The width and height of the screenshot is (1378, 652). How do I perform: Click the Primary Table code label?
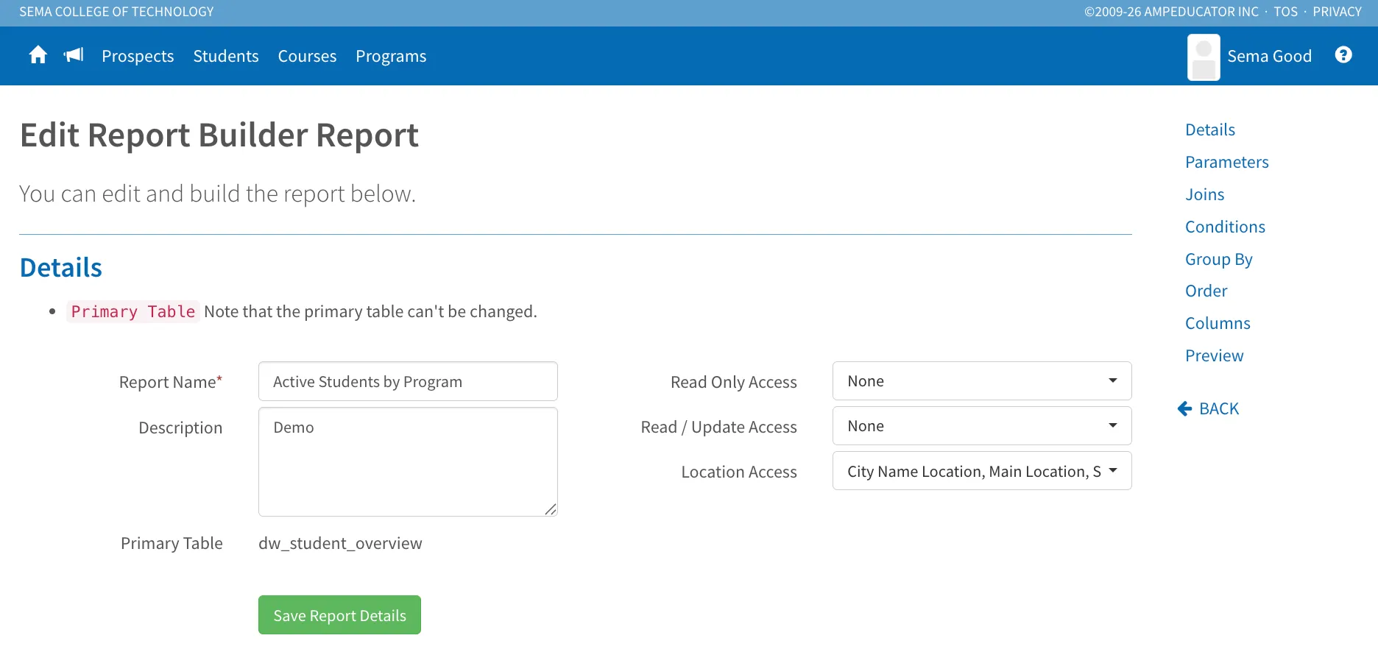coord(133,312)
